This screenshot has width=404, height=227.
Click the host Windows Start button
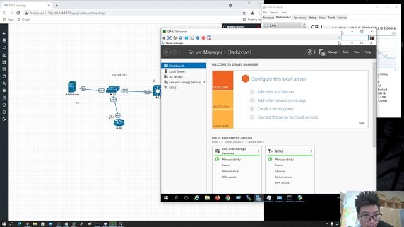pos(4,224)
